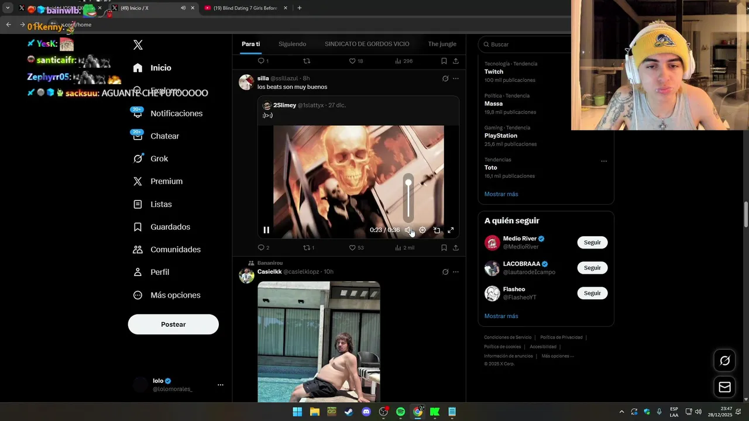
Task: Click the Postear button
Action: click(173, 325)
